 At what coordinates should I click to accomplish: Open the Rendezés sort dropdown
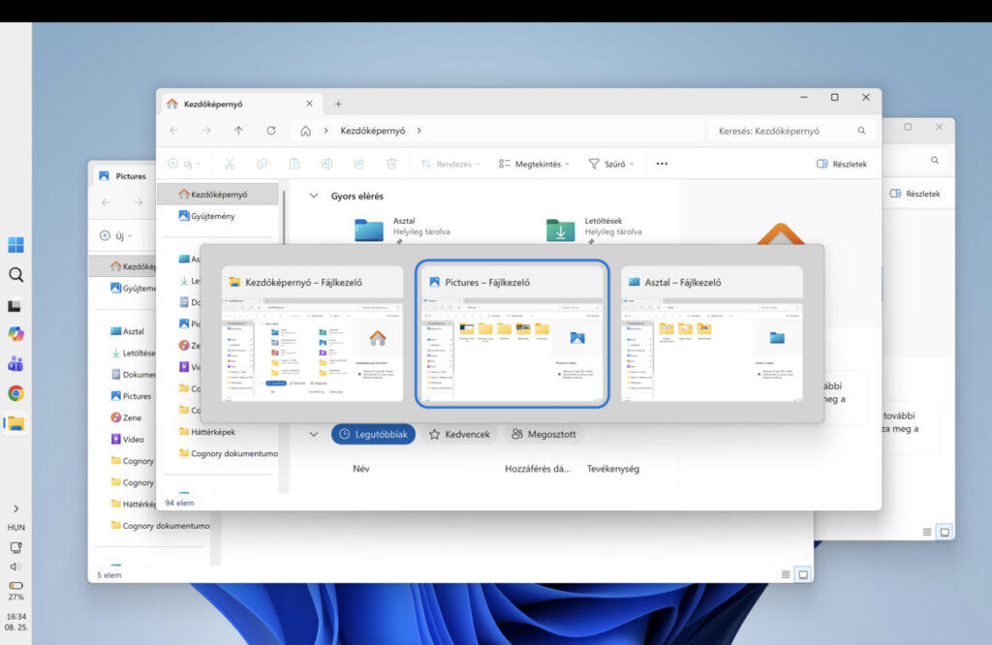pyautogui.click(x=450, y=164)
